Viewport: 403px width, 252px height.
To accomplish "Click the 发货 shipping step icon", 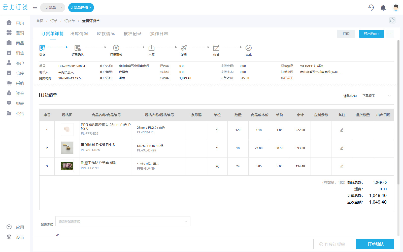I will point(184,48).
